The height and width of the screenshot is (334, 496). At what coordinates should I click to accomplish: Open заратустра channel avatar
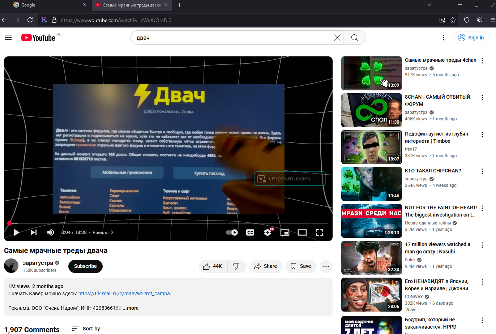(x=11, y=266)
